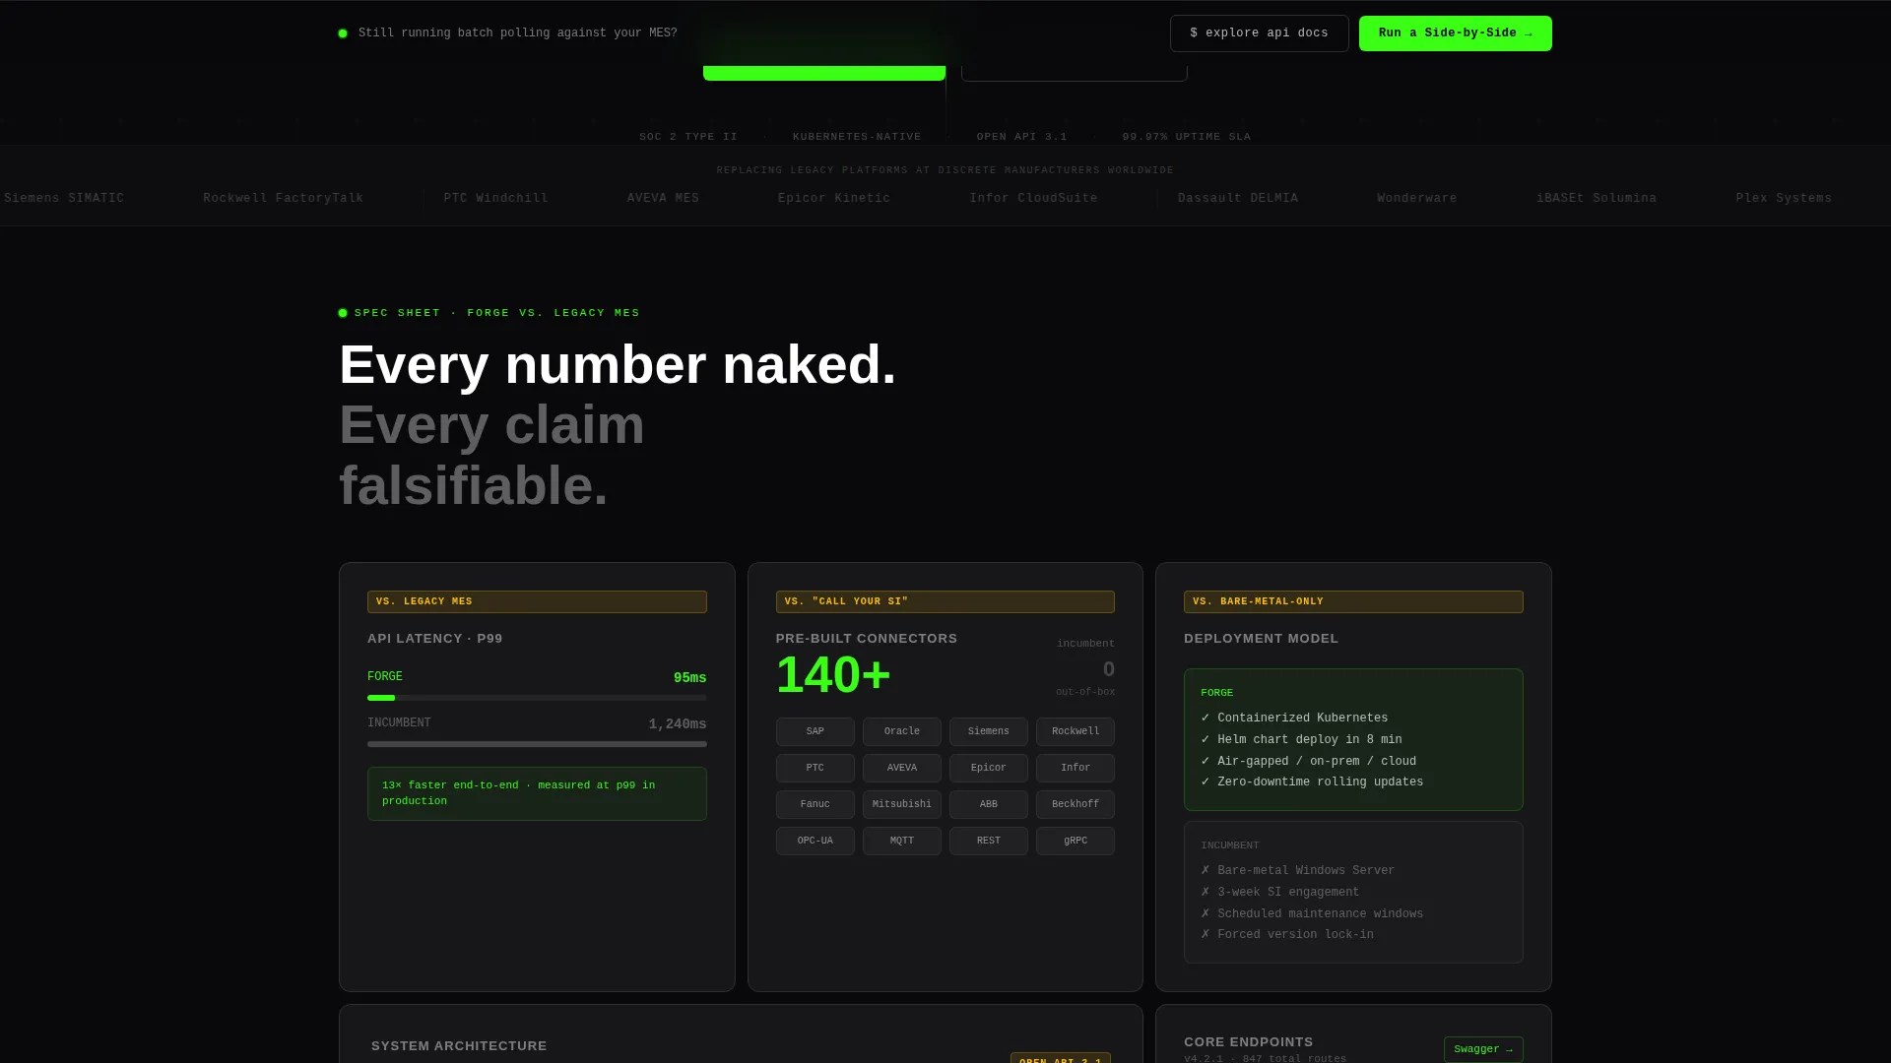Open the Swagger link

1482,1049
